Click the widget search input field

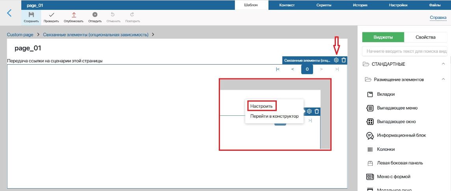click(404, 51)
